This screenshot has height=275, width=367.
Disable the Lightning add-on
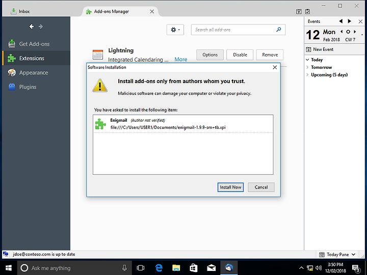[x=240, y=54]
